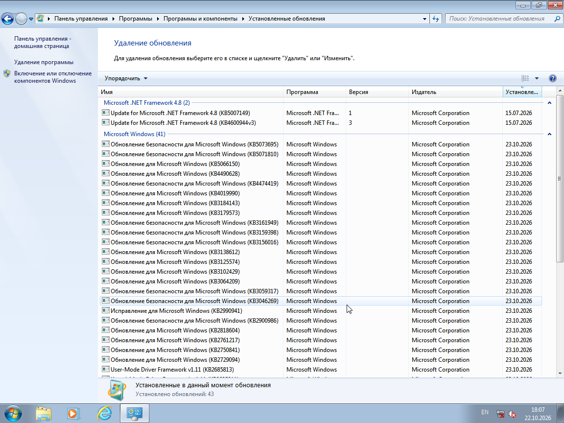Image resolution: width=564 pixels, height=423 pixels.
Task: Select the KB5073695 security update icon
Action: [x=105, y=144]
